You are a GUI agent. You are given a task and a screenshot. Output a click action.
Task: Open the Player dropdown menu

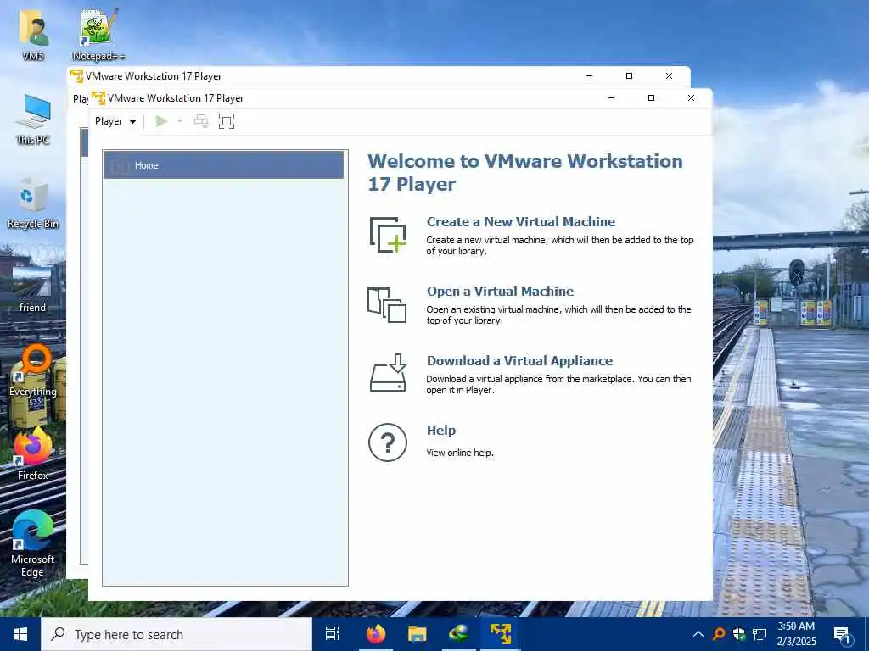(x=115, y=121)
